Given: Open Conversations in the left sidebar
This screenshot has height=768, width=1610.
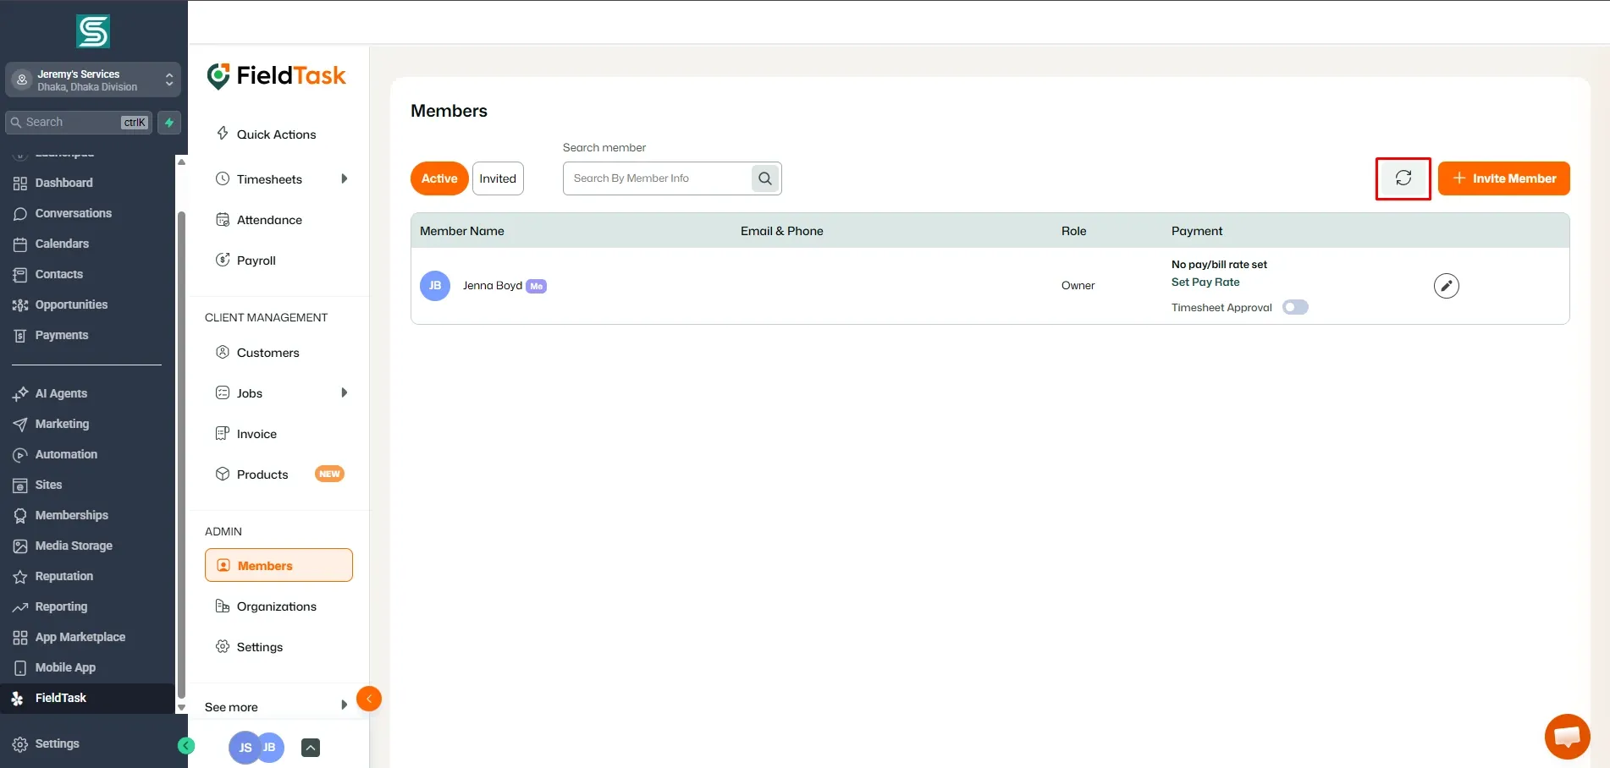Looking at the screenshot, I should [x=73, y=213].
